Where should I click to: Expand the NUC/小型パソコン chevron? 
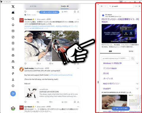coord(137,84)
